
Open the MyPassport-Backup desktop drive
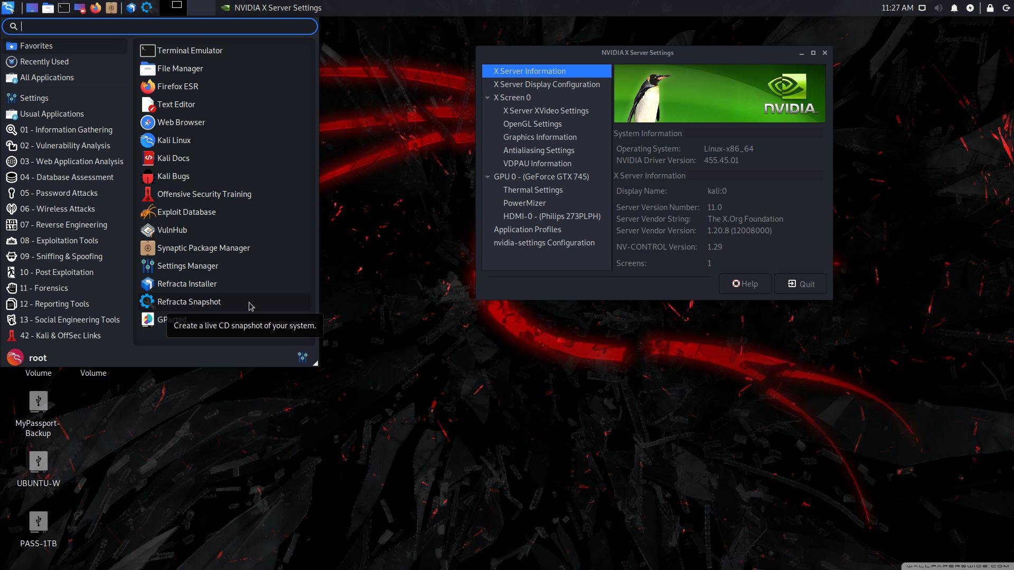point(38,402)
